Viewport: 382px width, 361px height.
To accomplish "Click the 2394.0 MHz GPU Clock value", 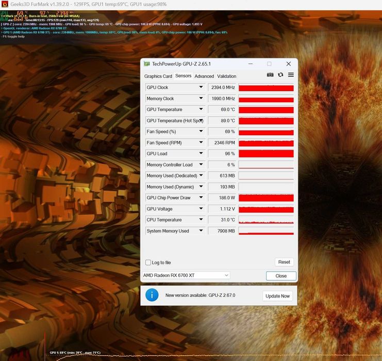I will pyautogui.click(x=222, y=87).
